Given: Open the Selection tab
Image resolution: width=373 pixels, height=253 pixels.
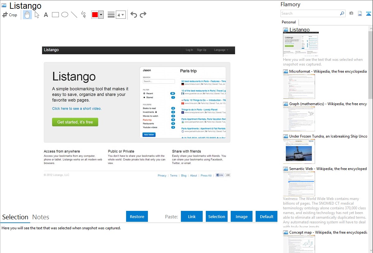Looking at the screenshot, I should 15,217.
